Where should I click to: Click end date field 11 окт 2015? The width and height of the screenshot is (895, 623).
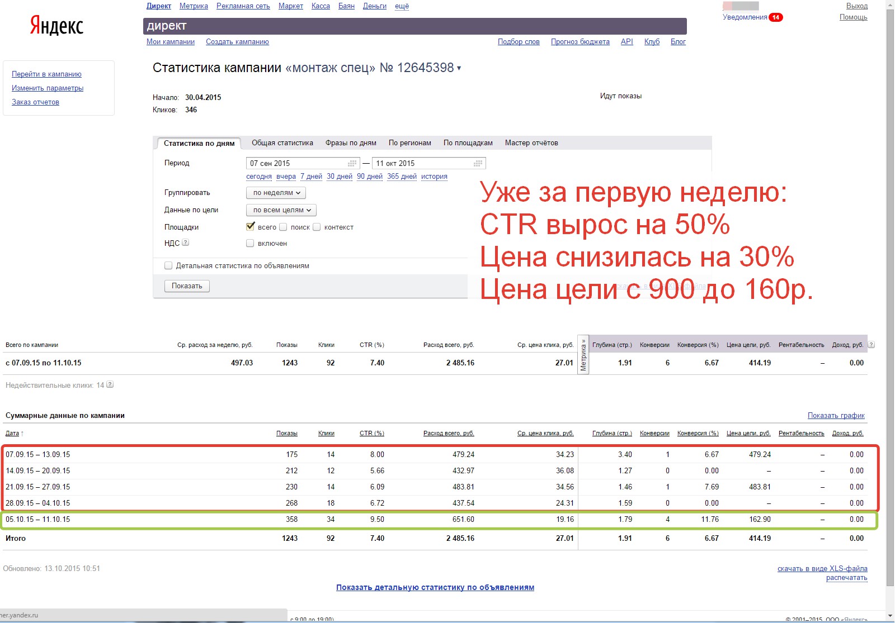428,163
